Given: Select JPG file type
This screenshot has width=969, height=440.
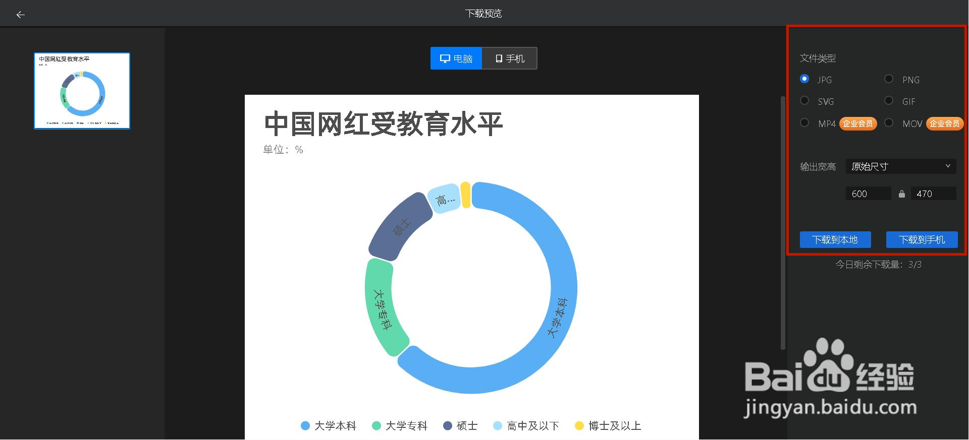Looking at the screenshot, I should pyautogui.click(x=804, y=79).
